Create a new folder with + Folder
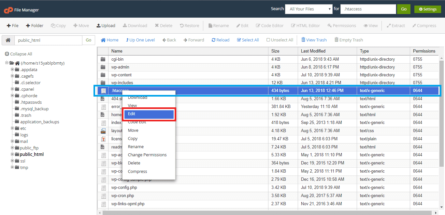 [35, 25]
